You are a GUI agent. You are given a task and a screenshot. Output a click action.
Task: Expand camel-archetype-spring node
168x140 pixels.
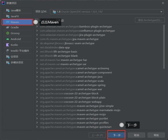pos(37,85)
